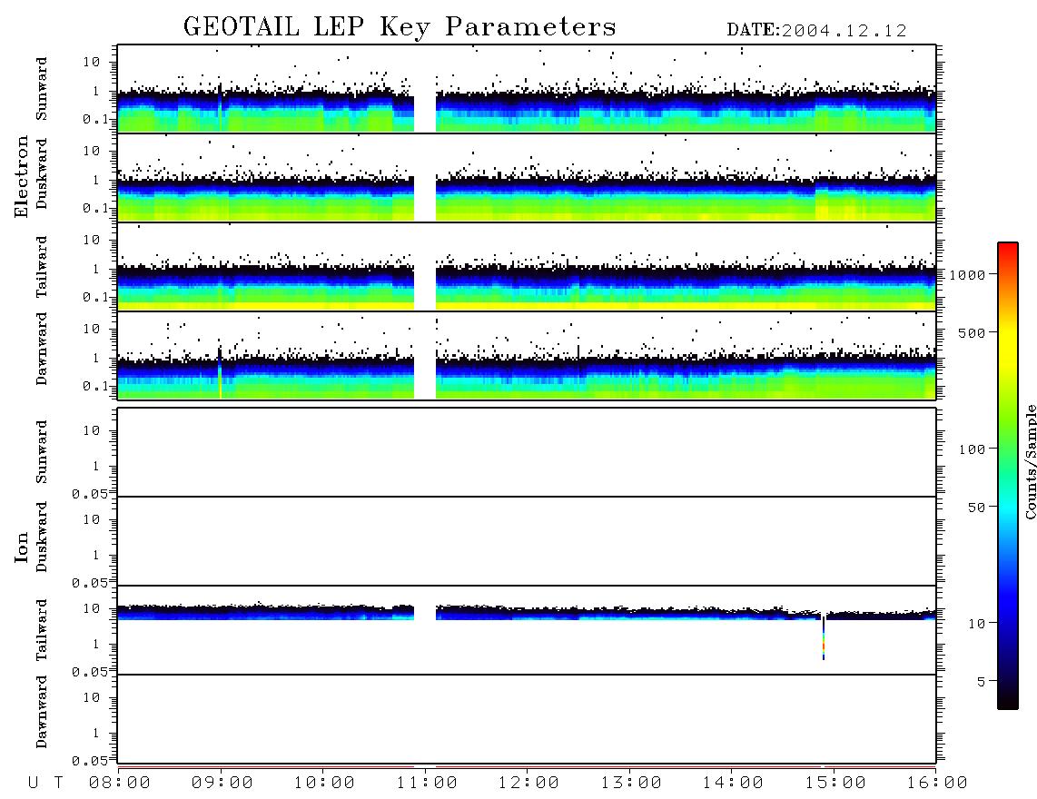Viewport: 1037px width, 799px height.
Task: Click the 0.05 tick of Ion Sunward panel
Action: pos(89,494)
